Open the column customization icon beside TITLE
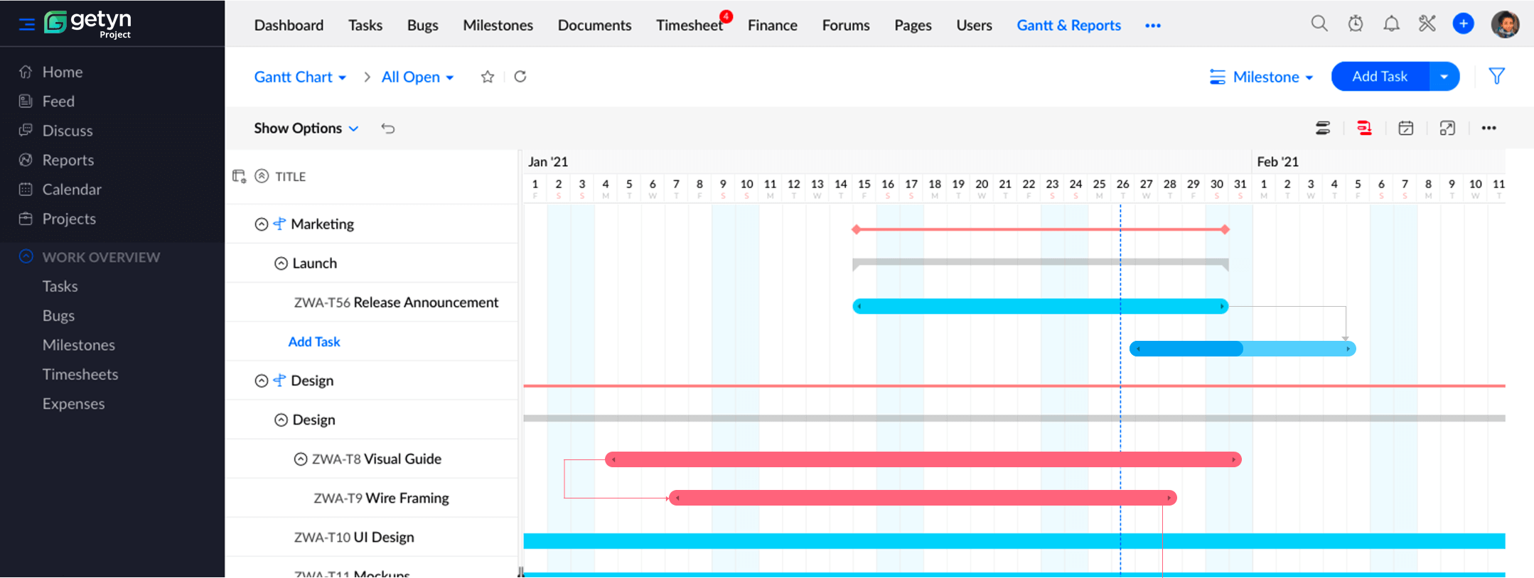This screenshot has width=1534, height=578. pyautogui.click(x=239, y=176)
